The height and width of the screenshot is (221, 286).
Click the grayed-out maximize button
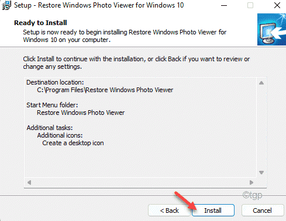250,5
